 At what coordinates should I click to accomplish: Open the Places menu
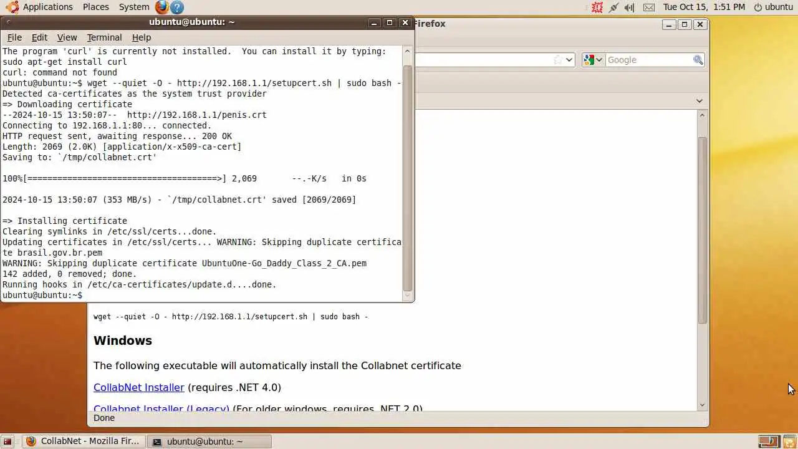pos(95,7)
